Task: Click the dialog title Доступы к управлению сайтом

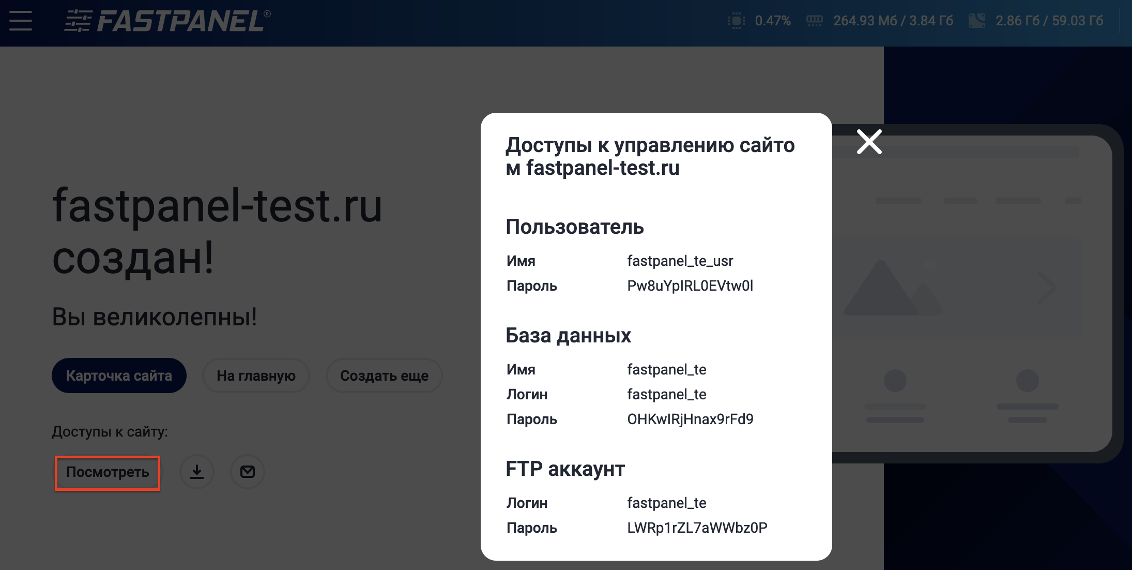Action: pyautogui.click(x=650, y=156)
